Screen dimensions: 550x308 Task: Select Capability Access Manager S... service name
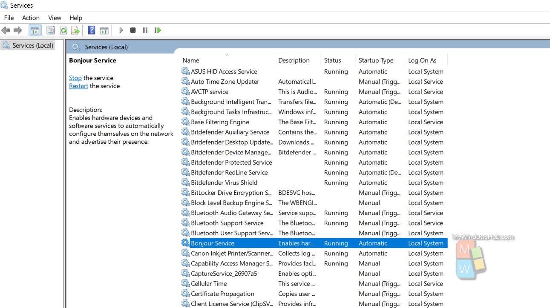click(232, 263)
